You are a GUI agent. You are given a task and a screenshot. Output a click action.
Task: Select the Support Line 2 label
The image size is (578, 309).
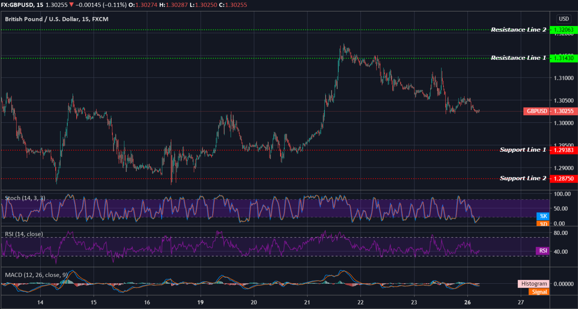(x=523, y=178)
